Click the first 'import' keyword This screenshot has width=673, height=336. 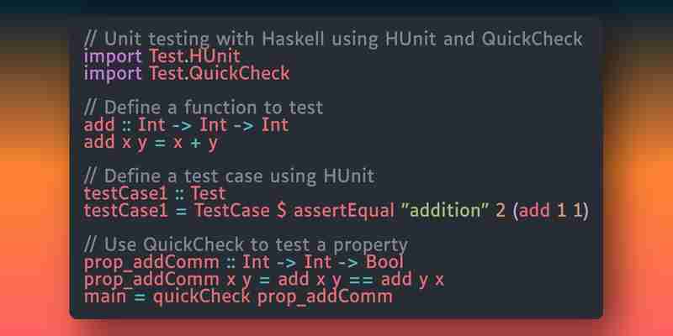(x=113, y=57)
